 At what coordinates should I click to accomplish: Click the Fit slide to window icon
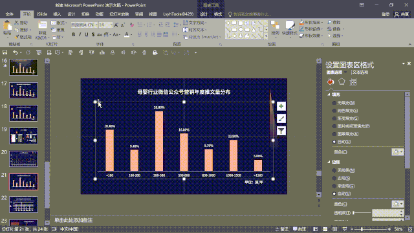[410, 229]
